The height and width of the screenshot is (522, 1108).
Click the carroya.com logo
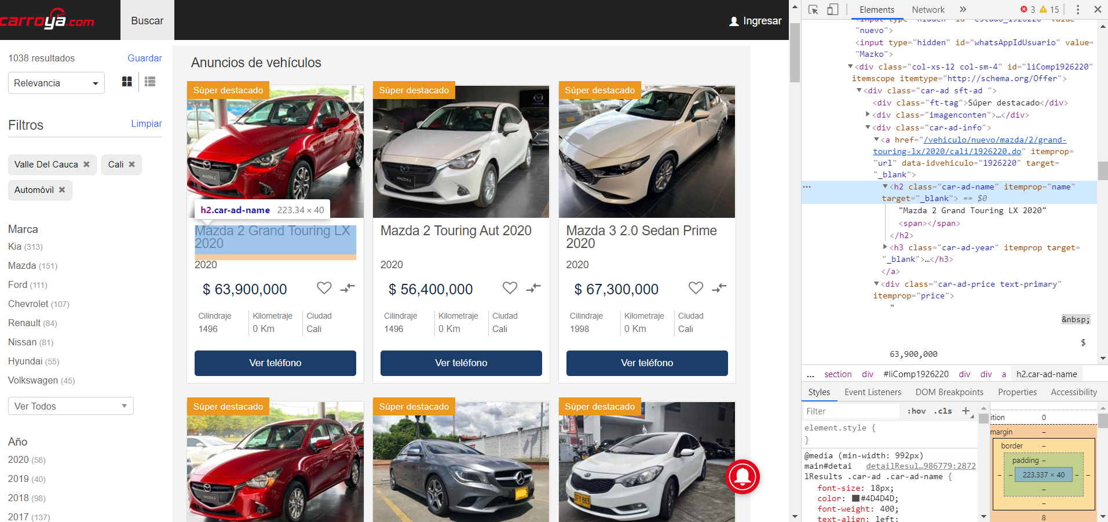(x=46, y=20)
